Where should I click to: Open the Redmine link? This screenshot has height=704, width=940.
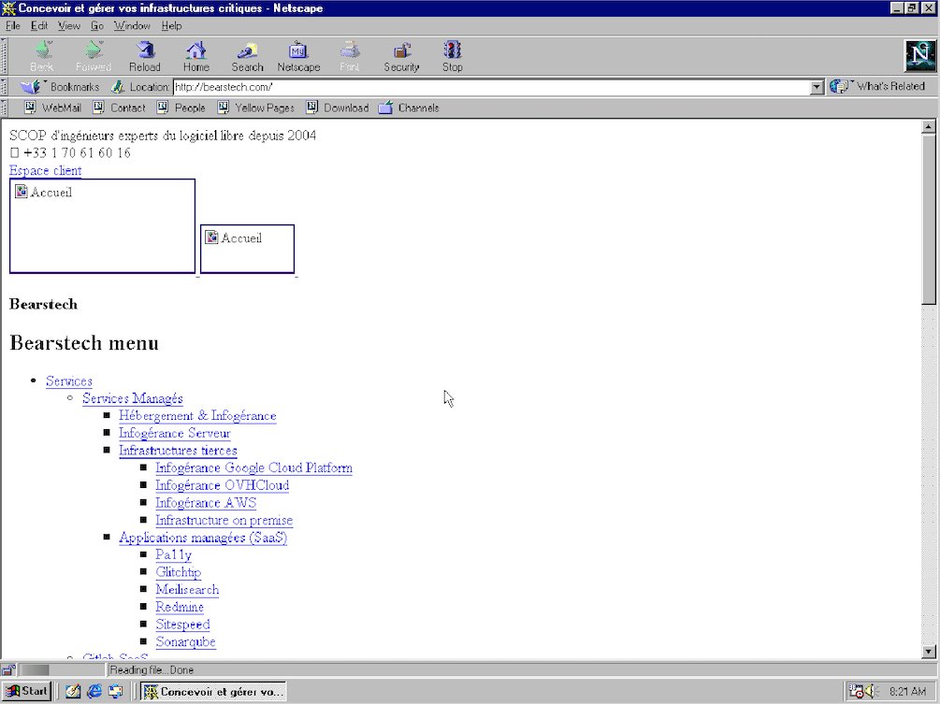180,607
